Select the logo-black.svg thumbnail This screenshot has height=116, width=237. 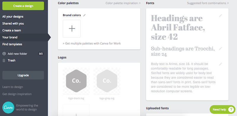[76, 81]
